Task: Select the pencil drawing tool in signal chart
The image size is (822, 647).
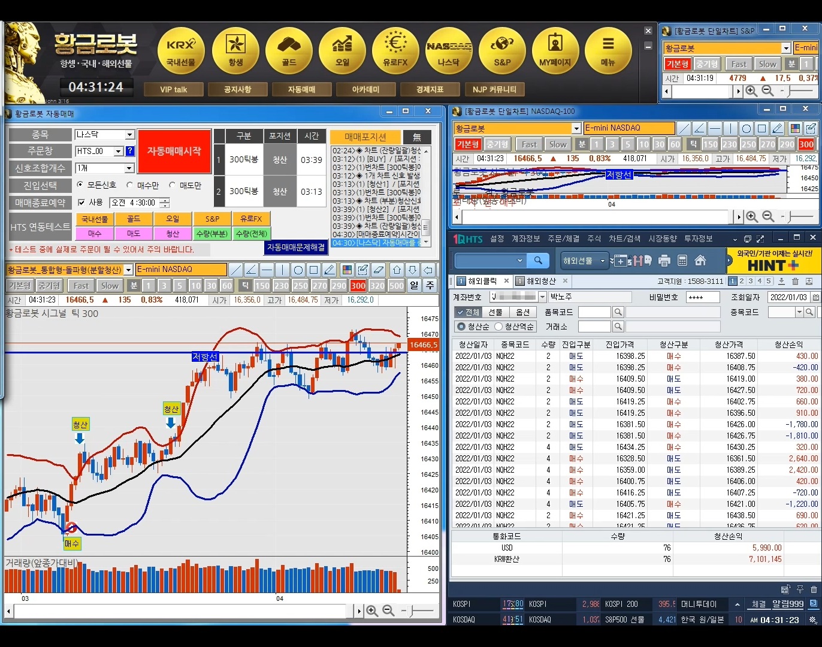Action: (x=330, y=270)
